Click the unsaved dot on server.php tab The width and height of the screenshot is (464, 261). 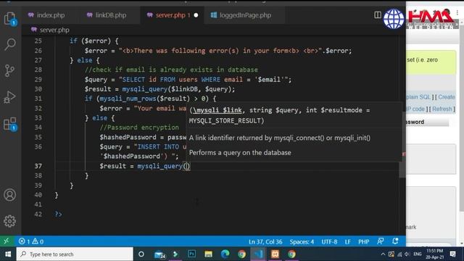tap(196, 15)
